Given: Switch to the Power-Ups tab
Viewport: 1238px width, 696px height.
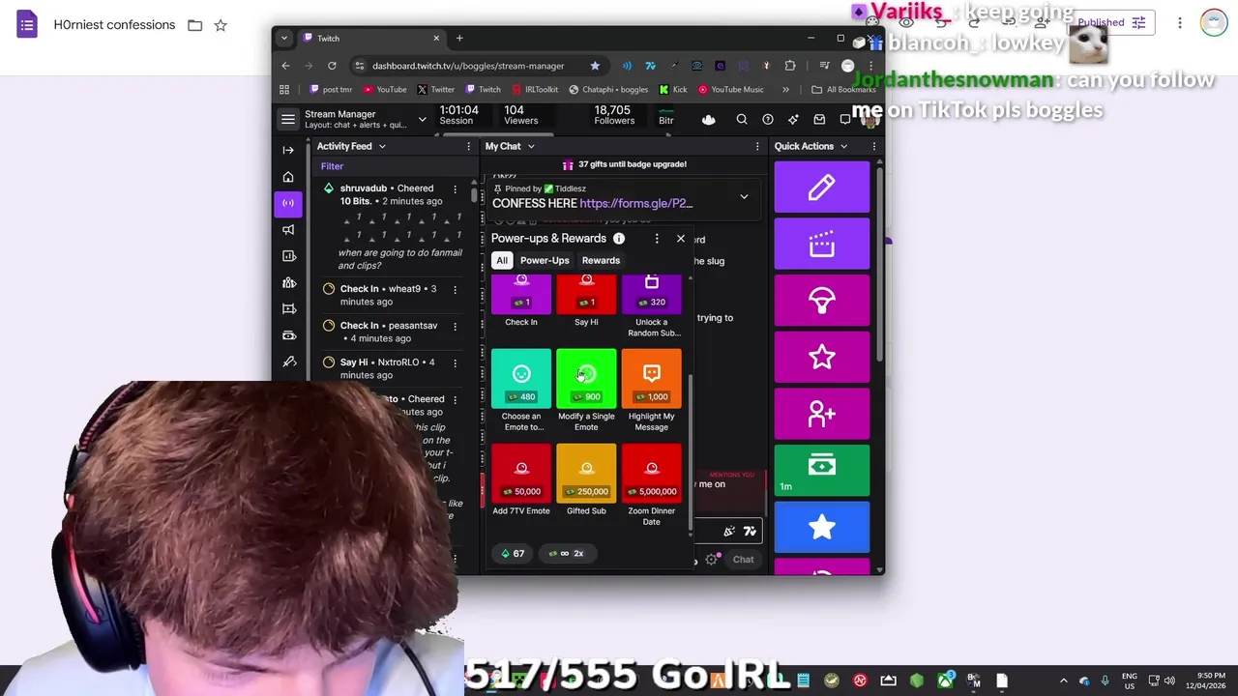Looking at the screenshot, I should pyautogui.click(x=545, y=261).
